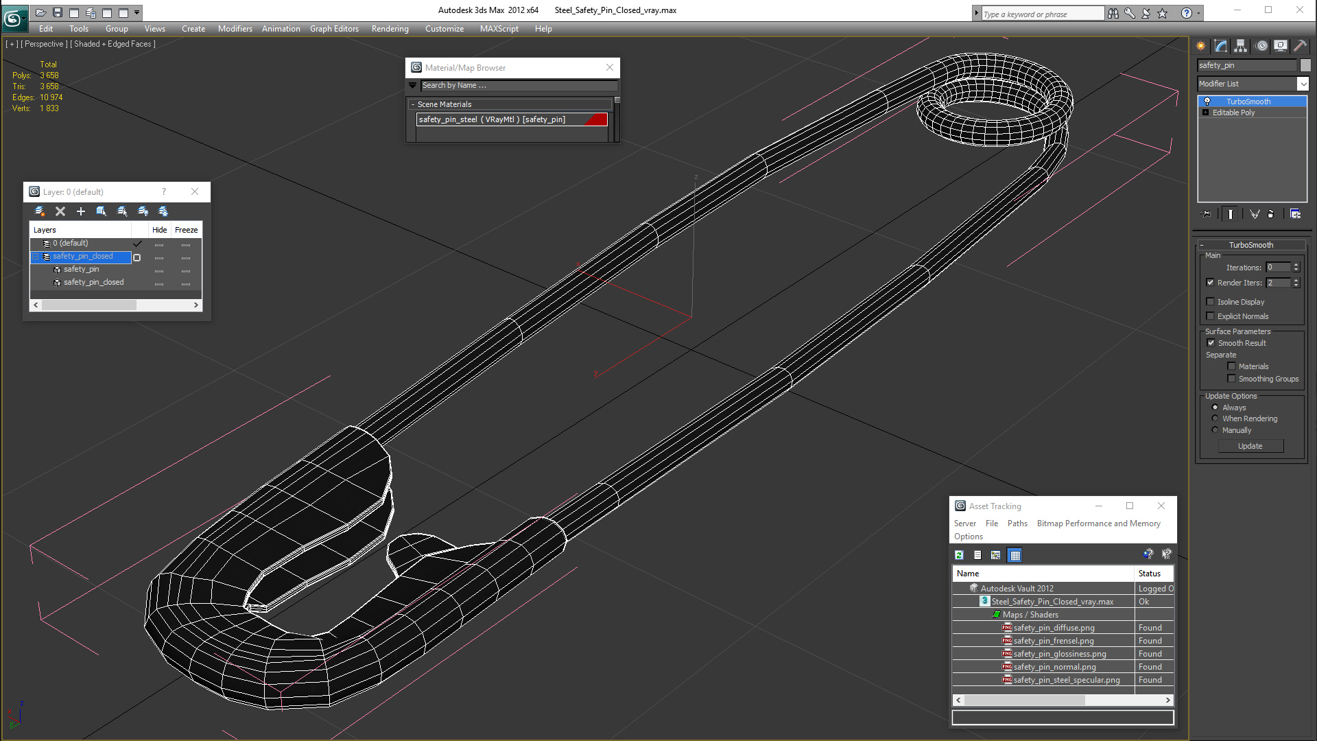Open the 3ds Max application menu logo

[14, 18]
